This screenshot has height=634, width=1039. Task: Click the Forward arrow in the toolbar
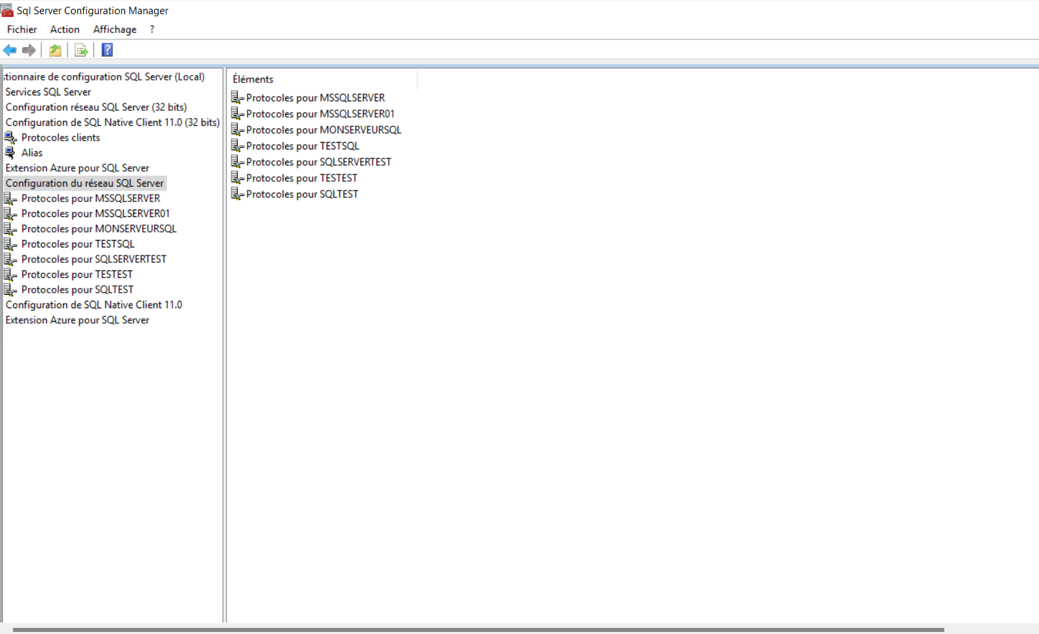[28, 50]
